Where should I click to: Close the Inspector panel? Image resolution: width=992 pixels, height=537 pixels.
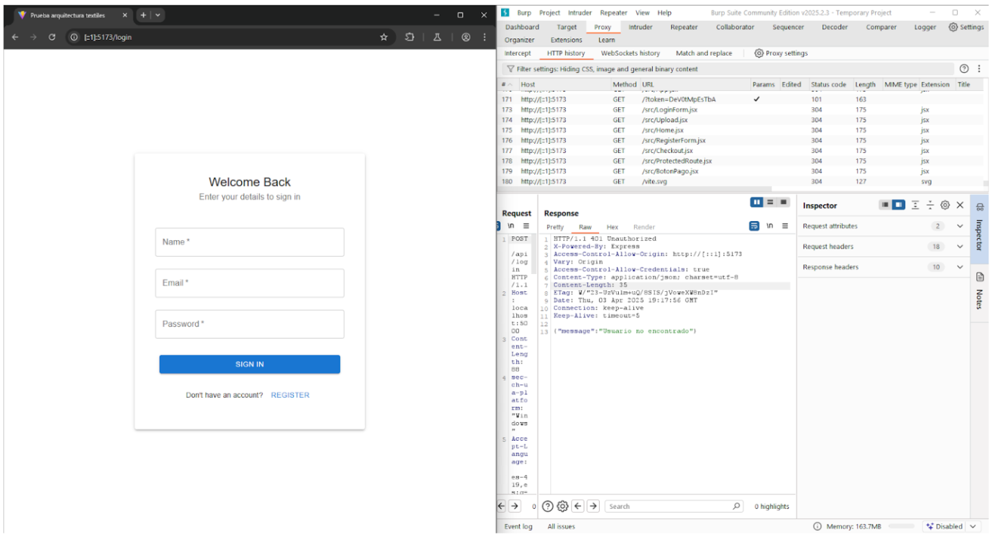coord(960,205)
